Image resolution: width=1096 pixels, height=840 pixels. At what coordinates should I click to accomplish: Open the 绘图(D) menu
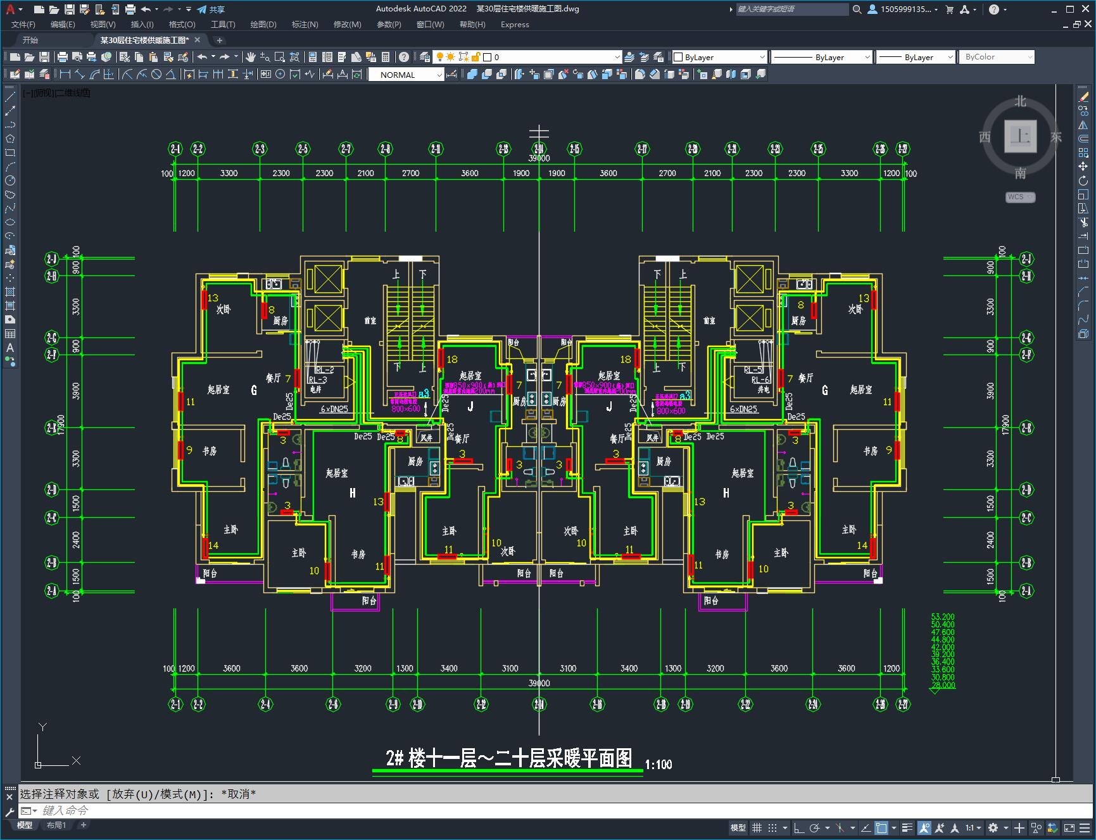click(263, 24)
